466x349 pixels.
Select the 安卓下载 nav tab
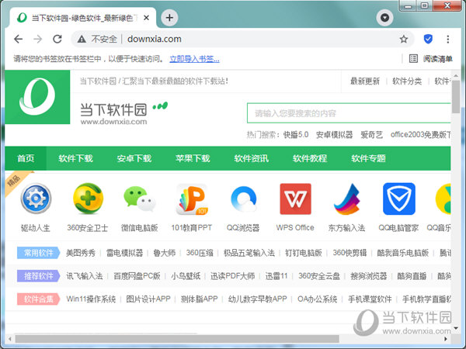coord(134,158)
